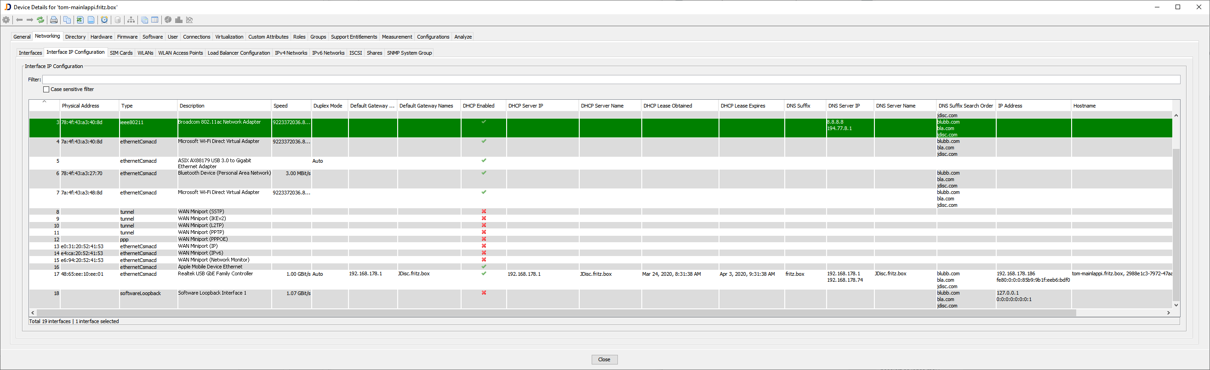The width and height of the screenshot is (1210, 370).
Task: Click the fritz.box DNS suffix cell
Action: coord(795,274)
